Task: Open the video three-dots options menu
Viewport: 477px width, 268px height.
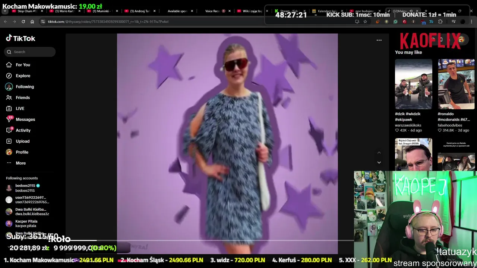Action: [x=379, y=40]
